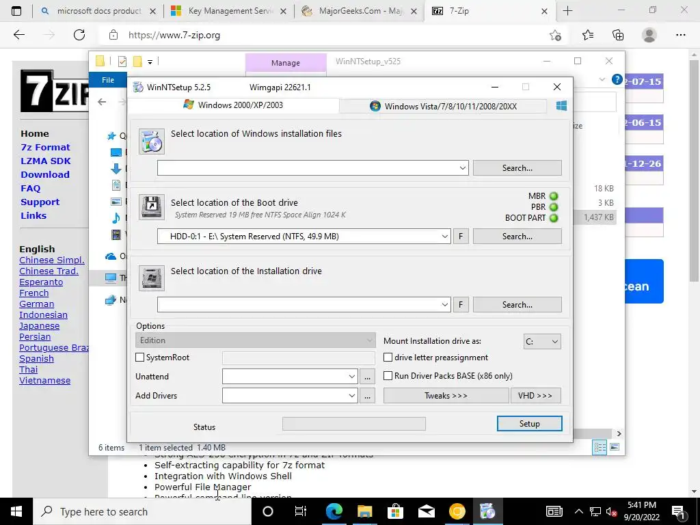Click the Type here to search box

[x=142, y=511]
